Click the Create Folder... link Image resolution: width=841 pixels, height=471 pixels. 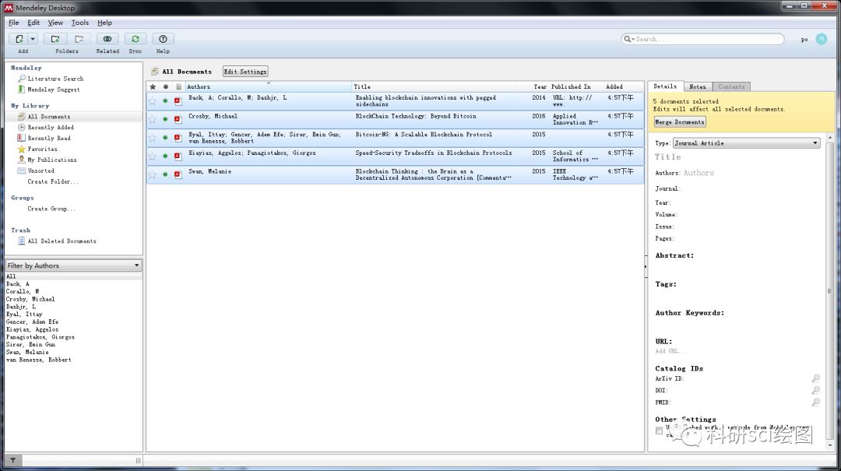coord(53,181)
